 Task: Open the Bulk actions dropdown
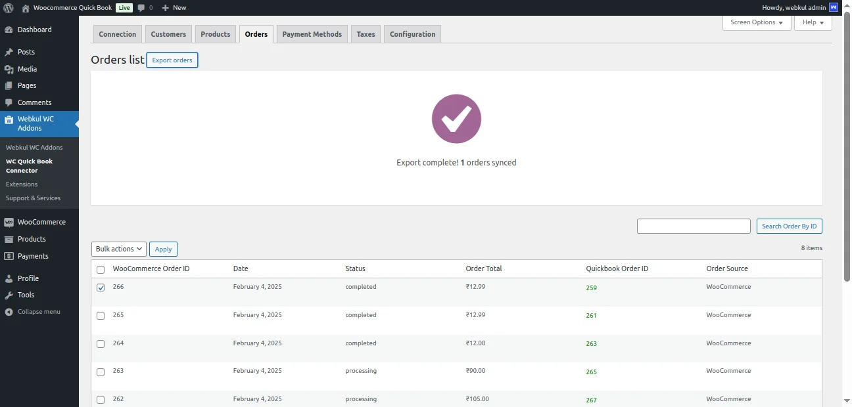(118, 249)
